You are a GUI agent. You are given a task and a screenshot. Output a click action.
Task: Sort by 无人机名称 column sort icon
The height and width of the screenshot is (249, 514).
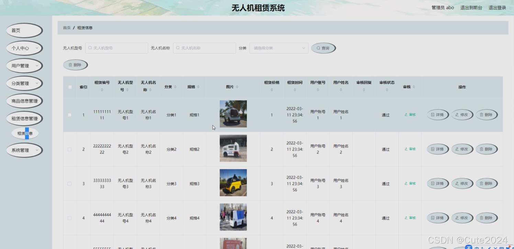point(150,90)
